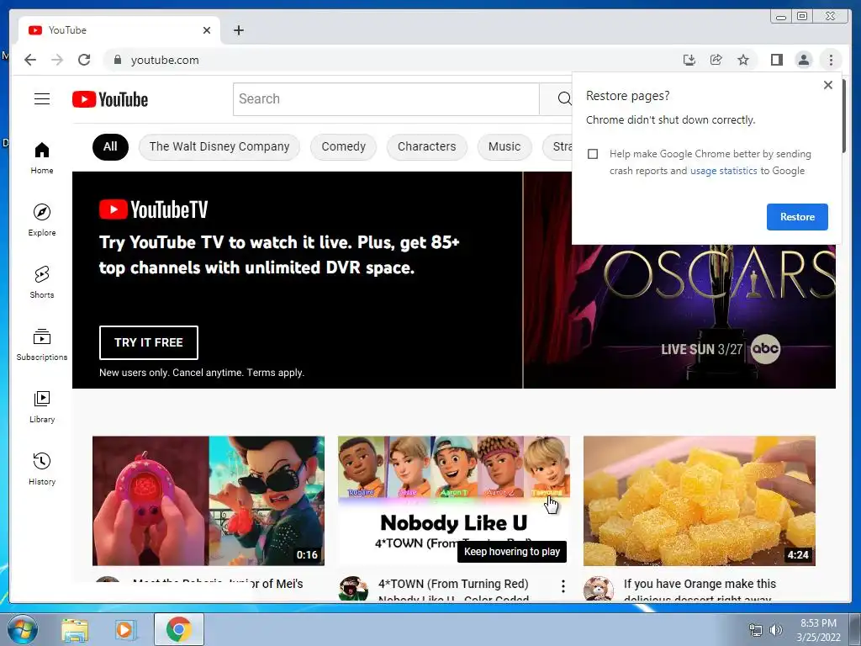
Task: Close the YouTube tab
Action: tap(207, 30)
